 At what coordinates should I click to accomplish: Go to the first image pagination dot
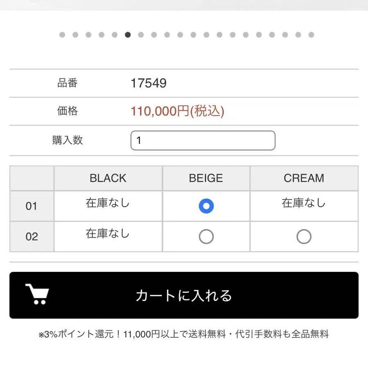(x=62, y=35)
